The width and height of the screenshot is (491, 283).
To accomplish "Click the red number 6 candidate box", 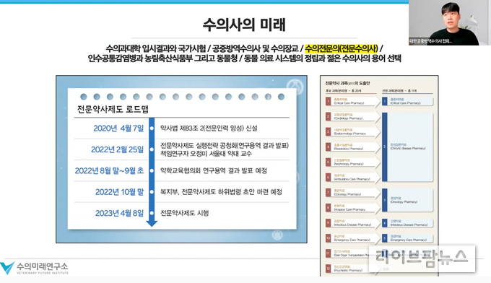I will 328,177.
